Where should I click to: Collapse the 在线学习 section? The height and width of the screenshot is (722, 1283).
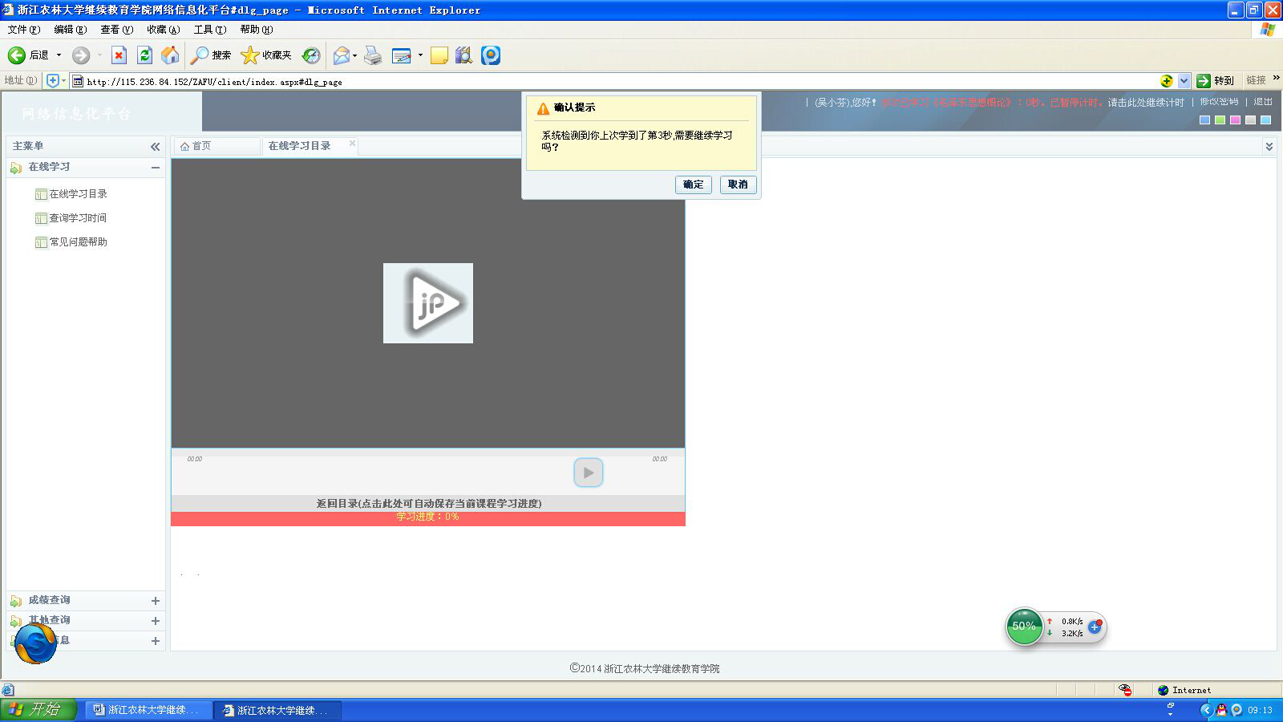[155, 168]
